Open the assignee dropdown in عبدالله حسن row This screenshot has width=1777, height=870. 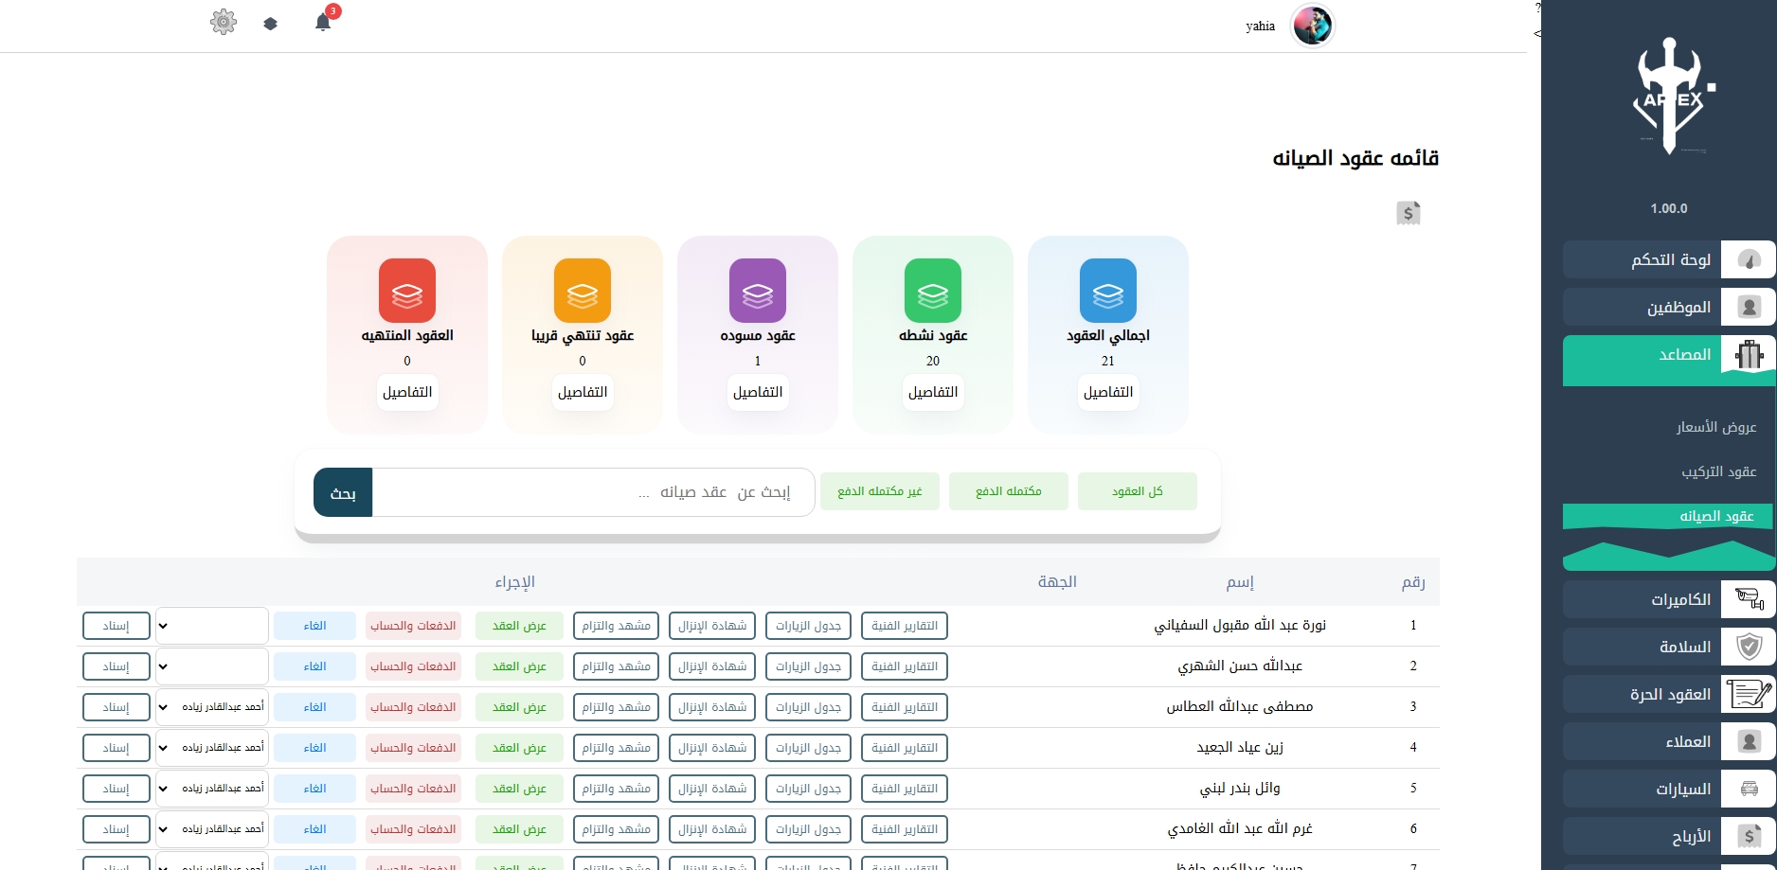pos(211,666)
